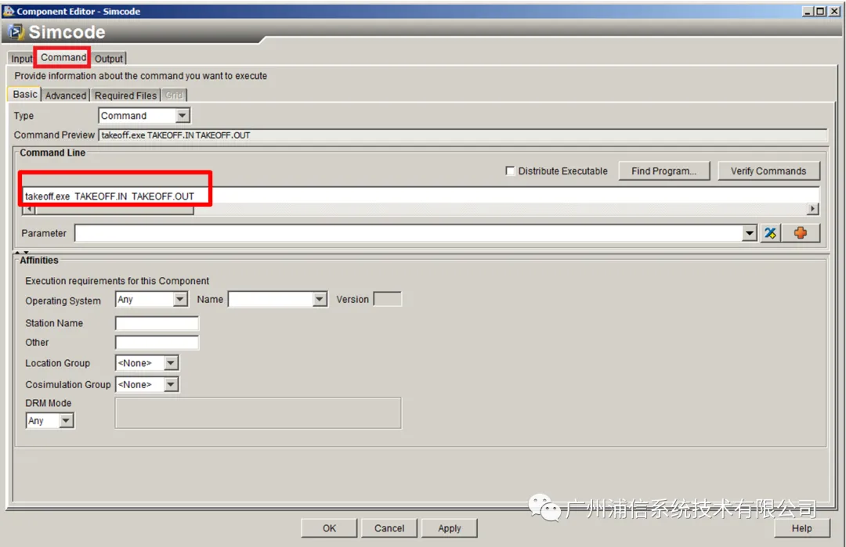Image resolution: width=846 pixels, height=547 pixels.
Task: Select the Command tab
Action: [x=63, y=57]
